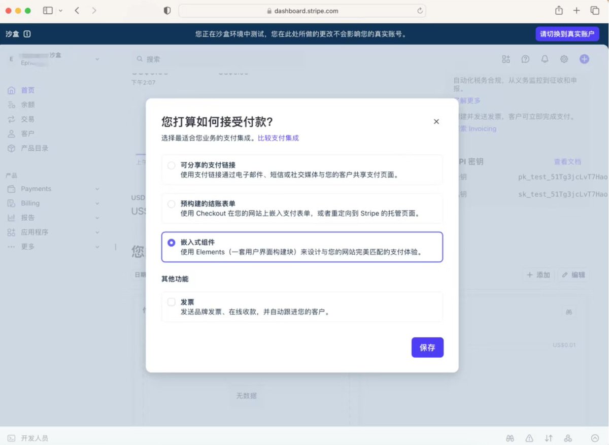Click the 保存 button
Screen dimensions: 609x445
427,348
